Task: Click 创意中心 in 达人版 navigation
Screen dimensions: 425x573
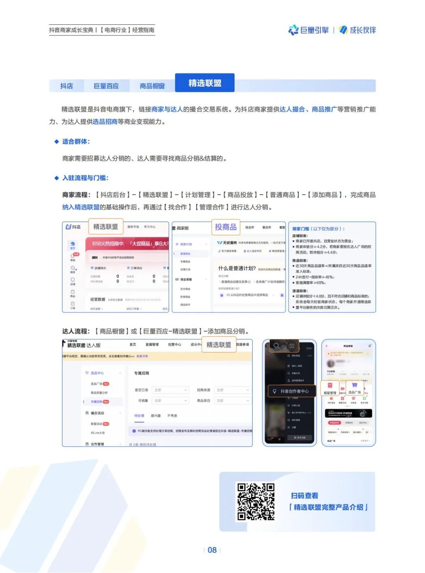Action: pyautogui.click(x=174, y=345)
